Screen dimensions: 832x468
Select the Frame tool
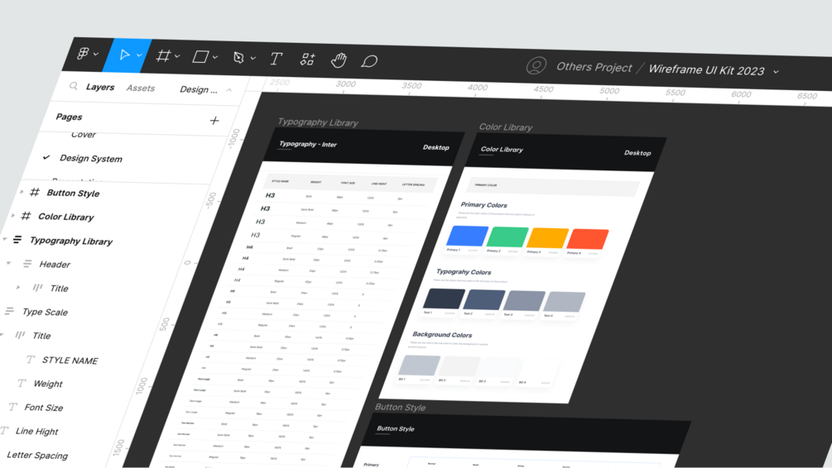(x=163, y=55)
